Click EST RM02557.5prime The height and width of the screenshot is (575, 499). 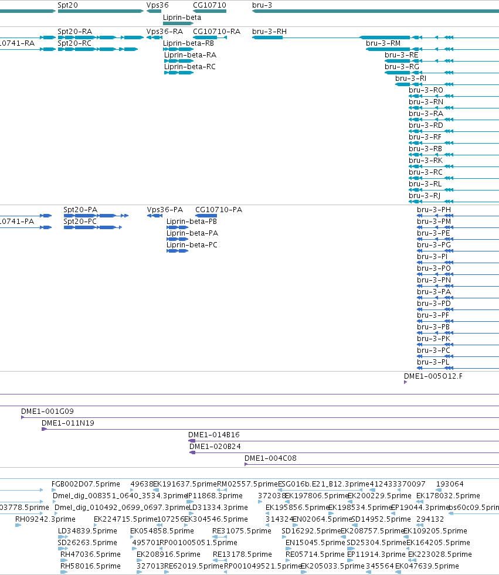click(x=247, y=484)
